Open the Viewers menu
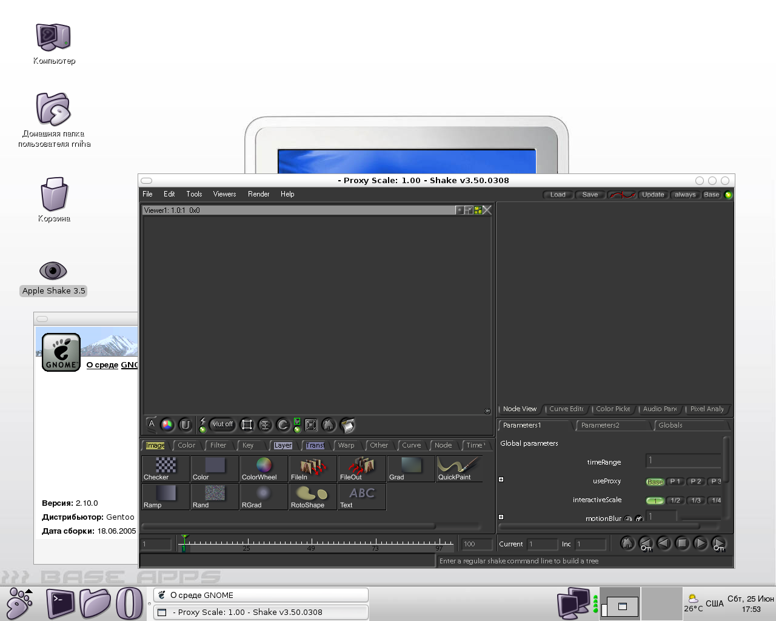This screenshot has width=776, height=621. 224,194
